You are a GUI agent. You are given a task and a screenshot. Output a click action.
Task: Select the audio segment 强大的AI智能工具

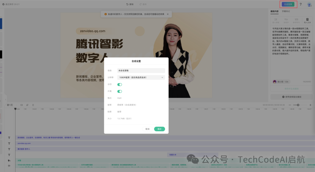tap(291, 166)
